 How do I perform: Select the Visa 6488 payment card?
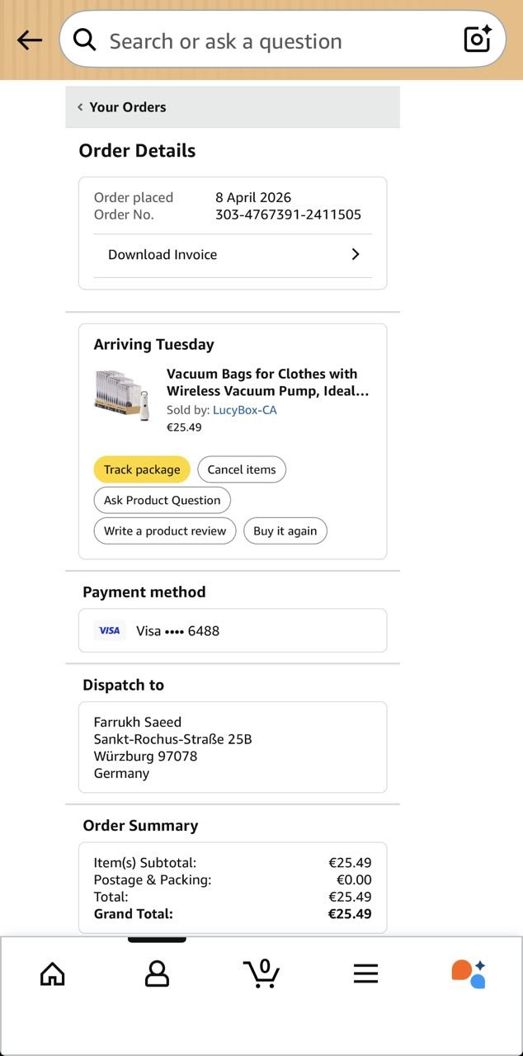coord(233,631)
